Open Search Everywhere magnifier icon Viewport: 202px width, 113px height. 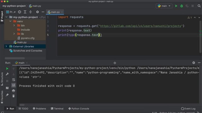point(199,6)
